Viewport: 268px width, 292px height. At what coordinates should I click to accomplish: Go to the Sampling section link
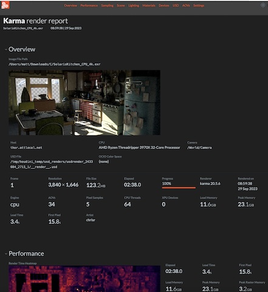[x=107, y=5]
